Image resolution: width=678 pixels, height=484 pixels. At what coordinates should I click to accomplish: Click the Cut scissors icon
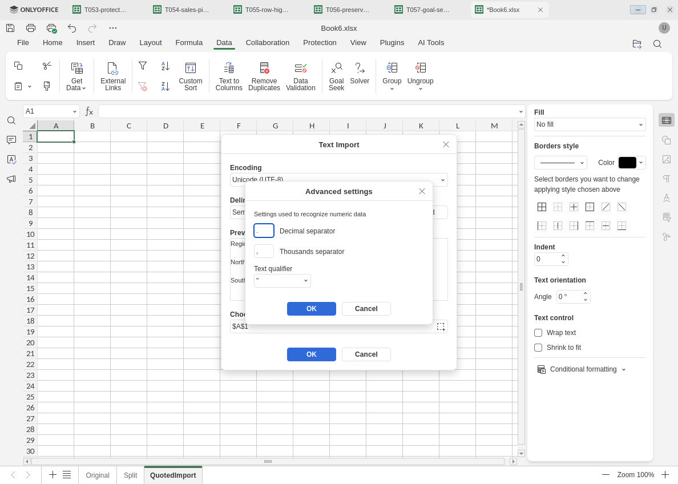tap(47, 65)
